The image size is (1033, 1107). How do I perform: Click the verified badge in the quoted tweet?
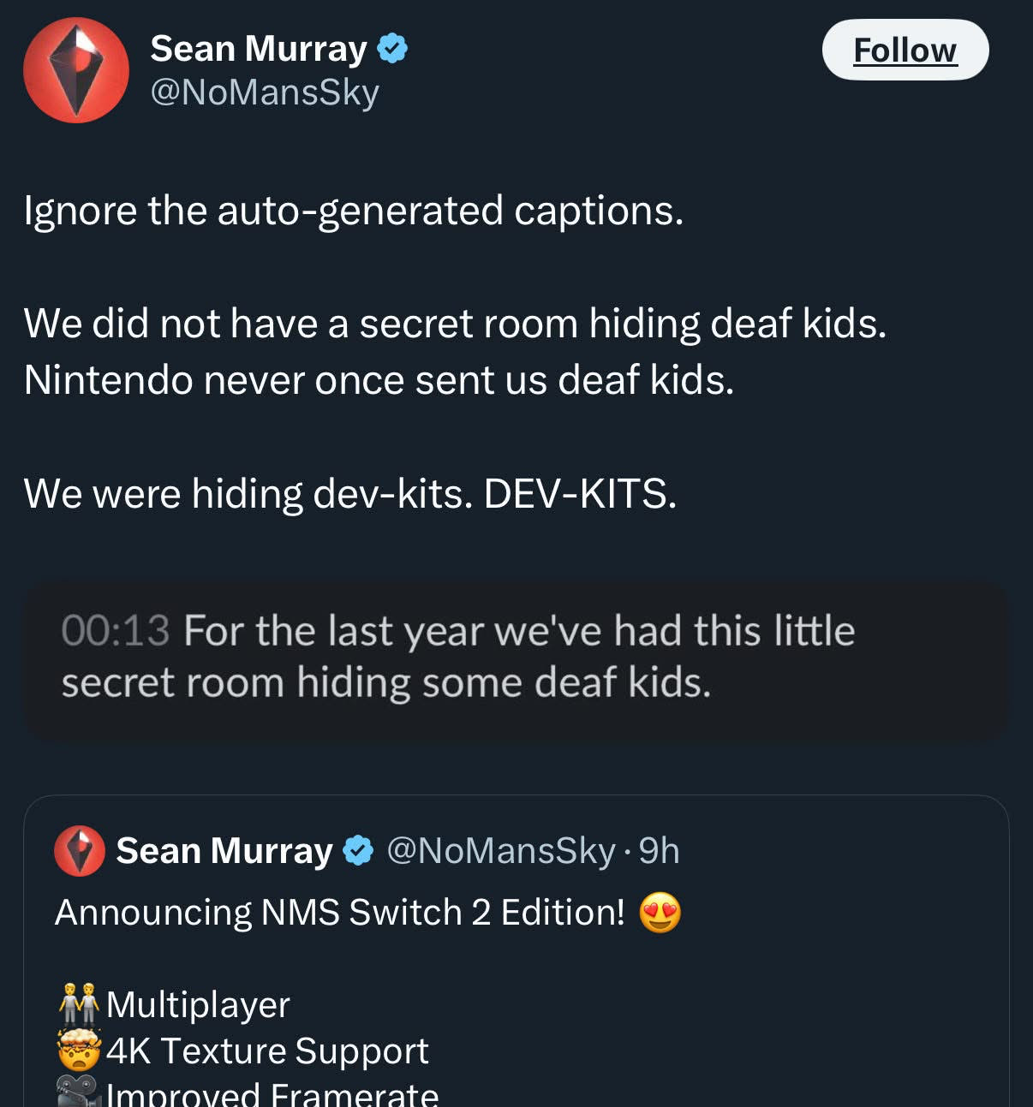[x=358, y=851]
